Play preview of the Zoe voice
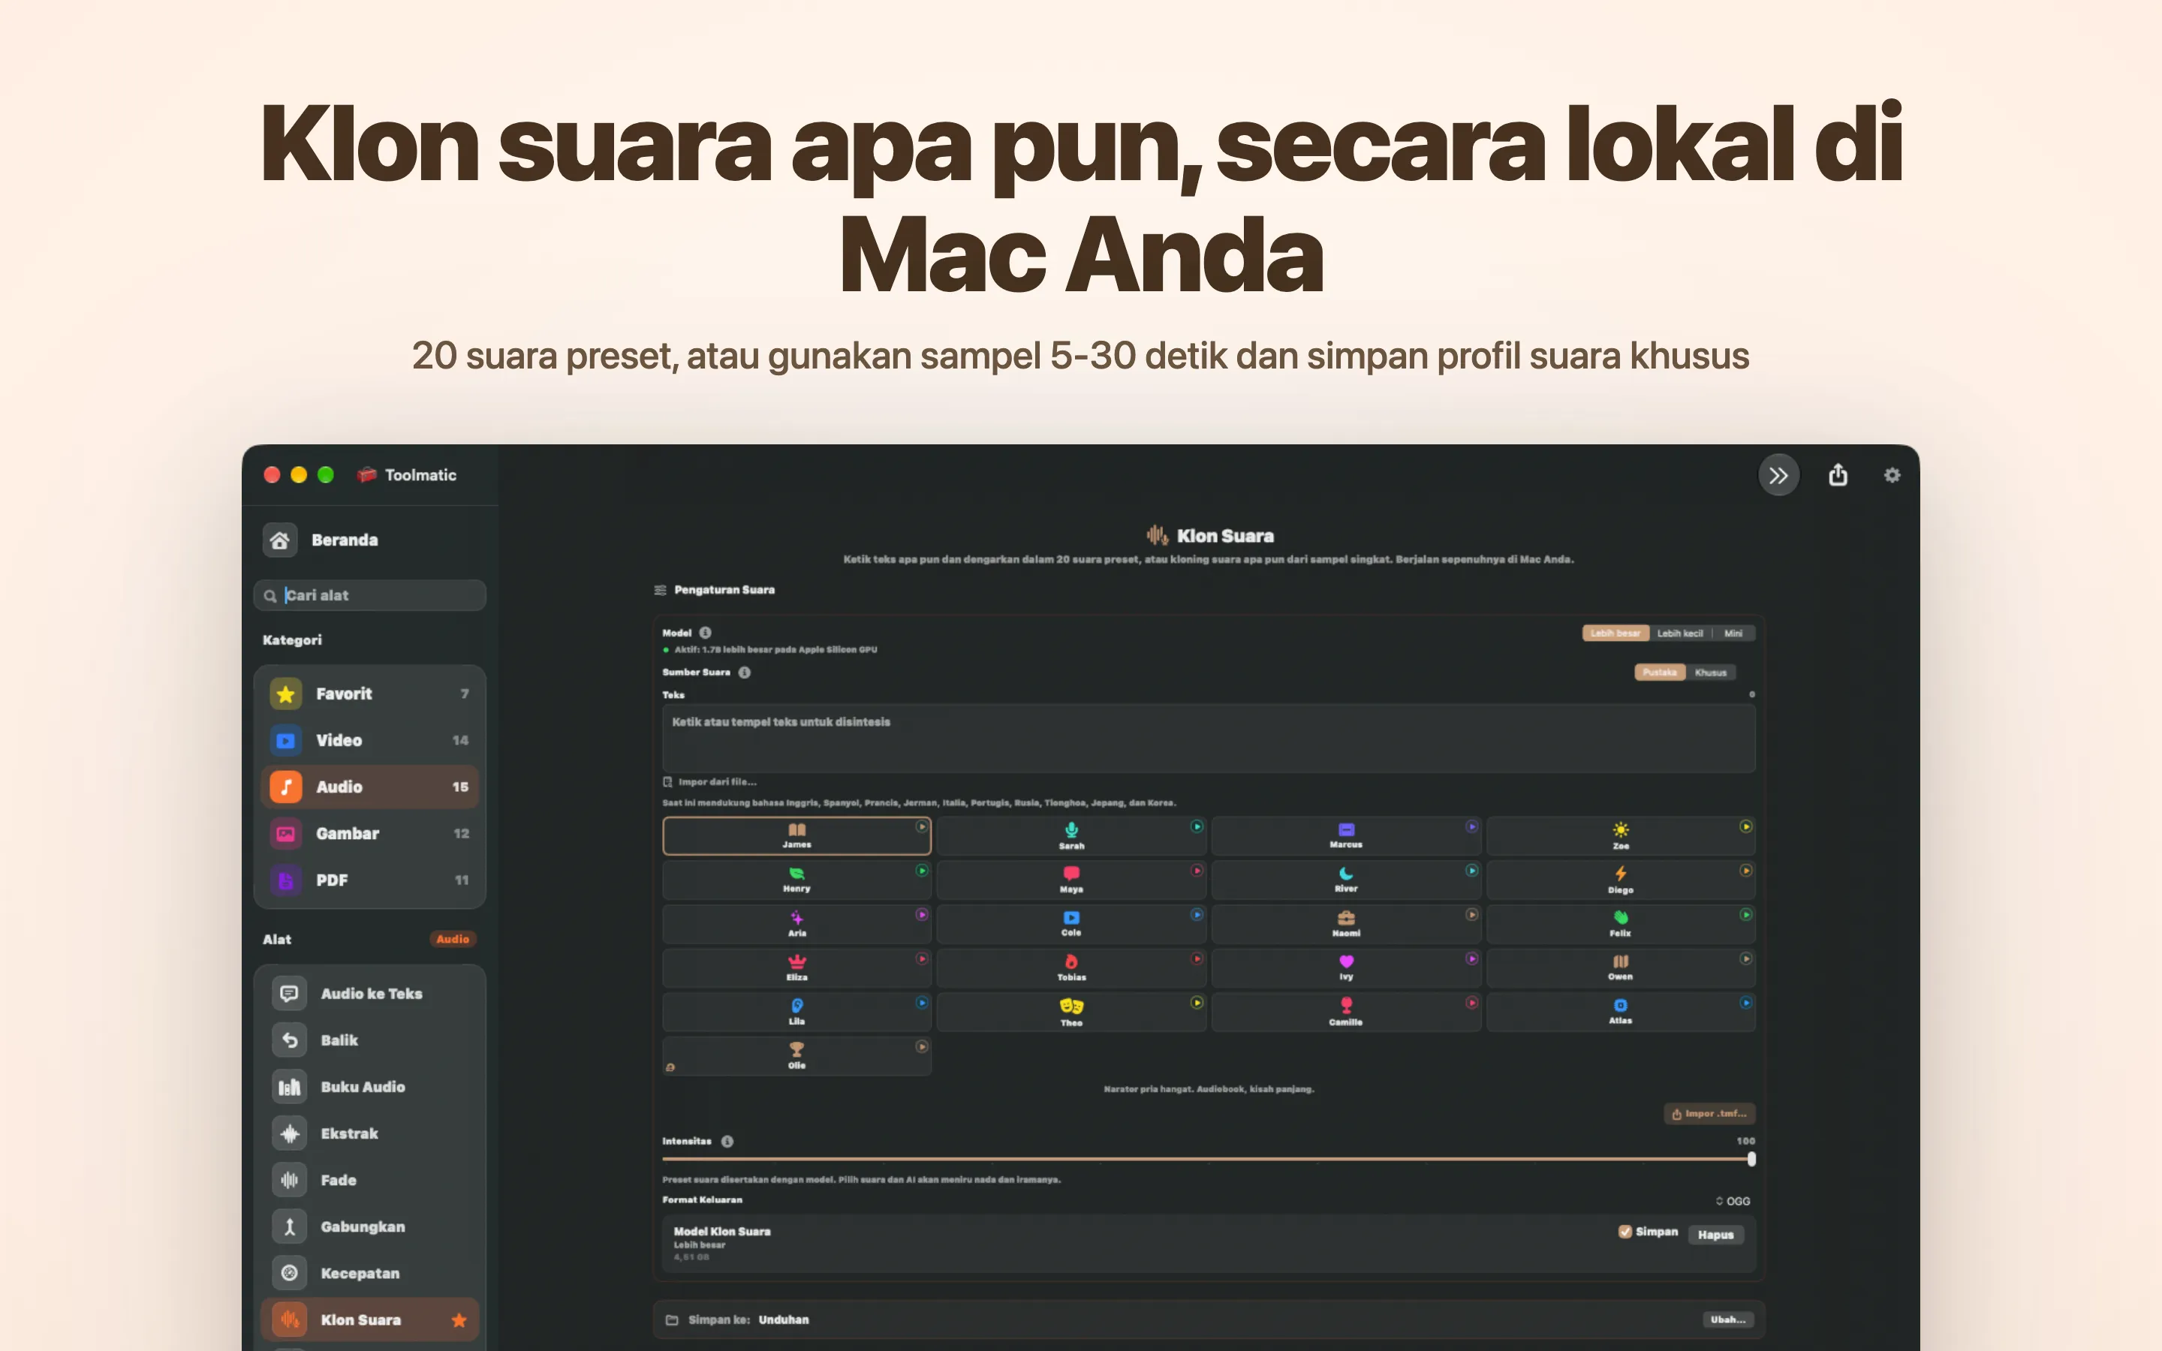 (x=1745, y=826)
